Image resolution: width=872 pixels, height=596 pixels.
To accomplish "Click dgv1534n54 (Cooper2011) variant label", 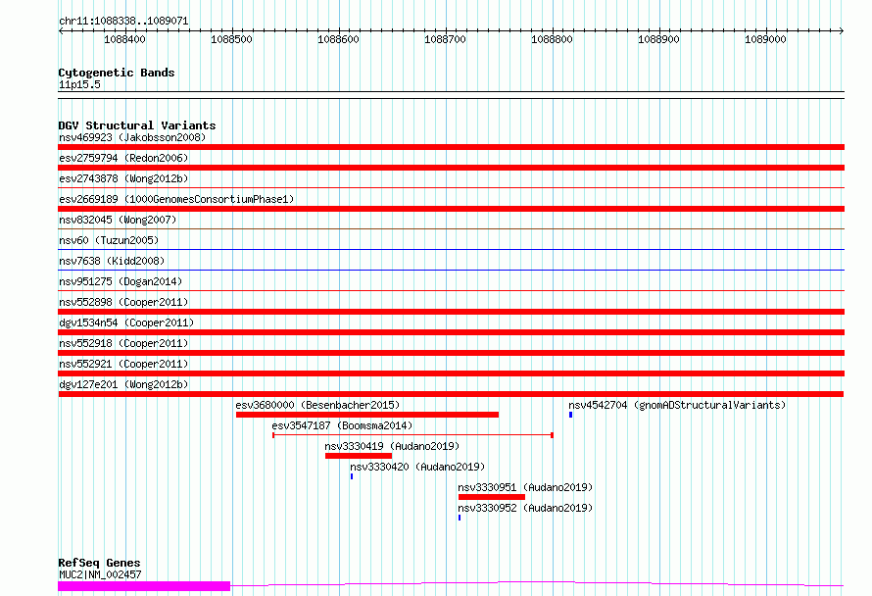I will click(x=126, y=323).
